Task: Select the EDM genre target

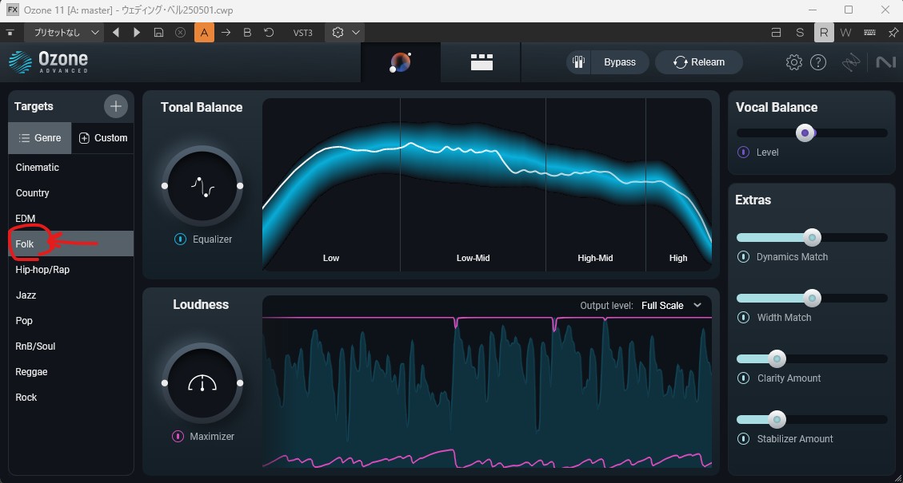Action: (x=71, y=219)
